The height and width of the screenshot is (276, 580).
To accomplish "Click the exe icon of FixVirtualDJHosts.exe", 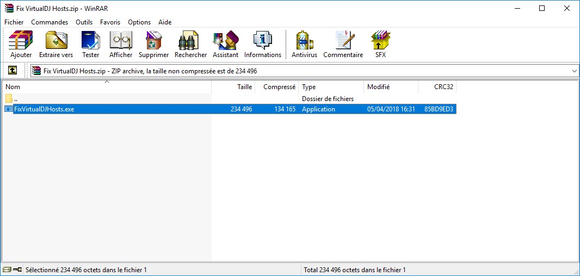I will (x=9, y=109).
